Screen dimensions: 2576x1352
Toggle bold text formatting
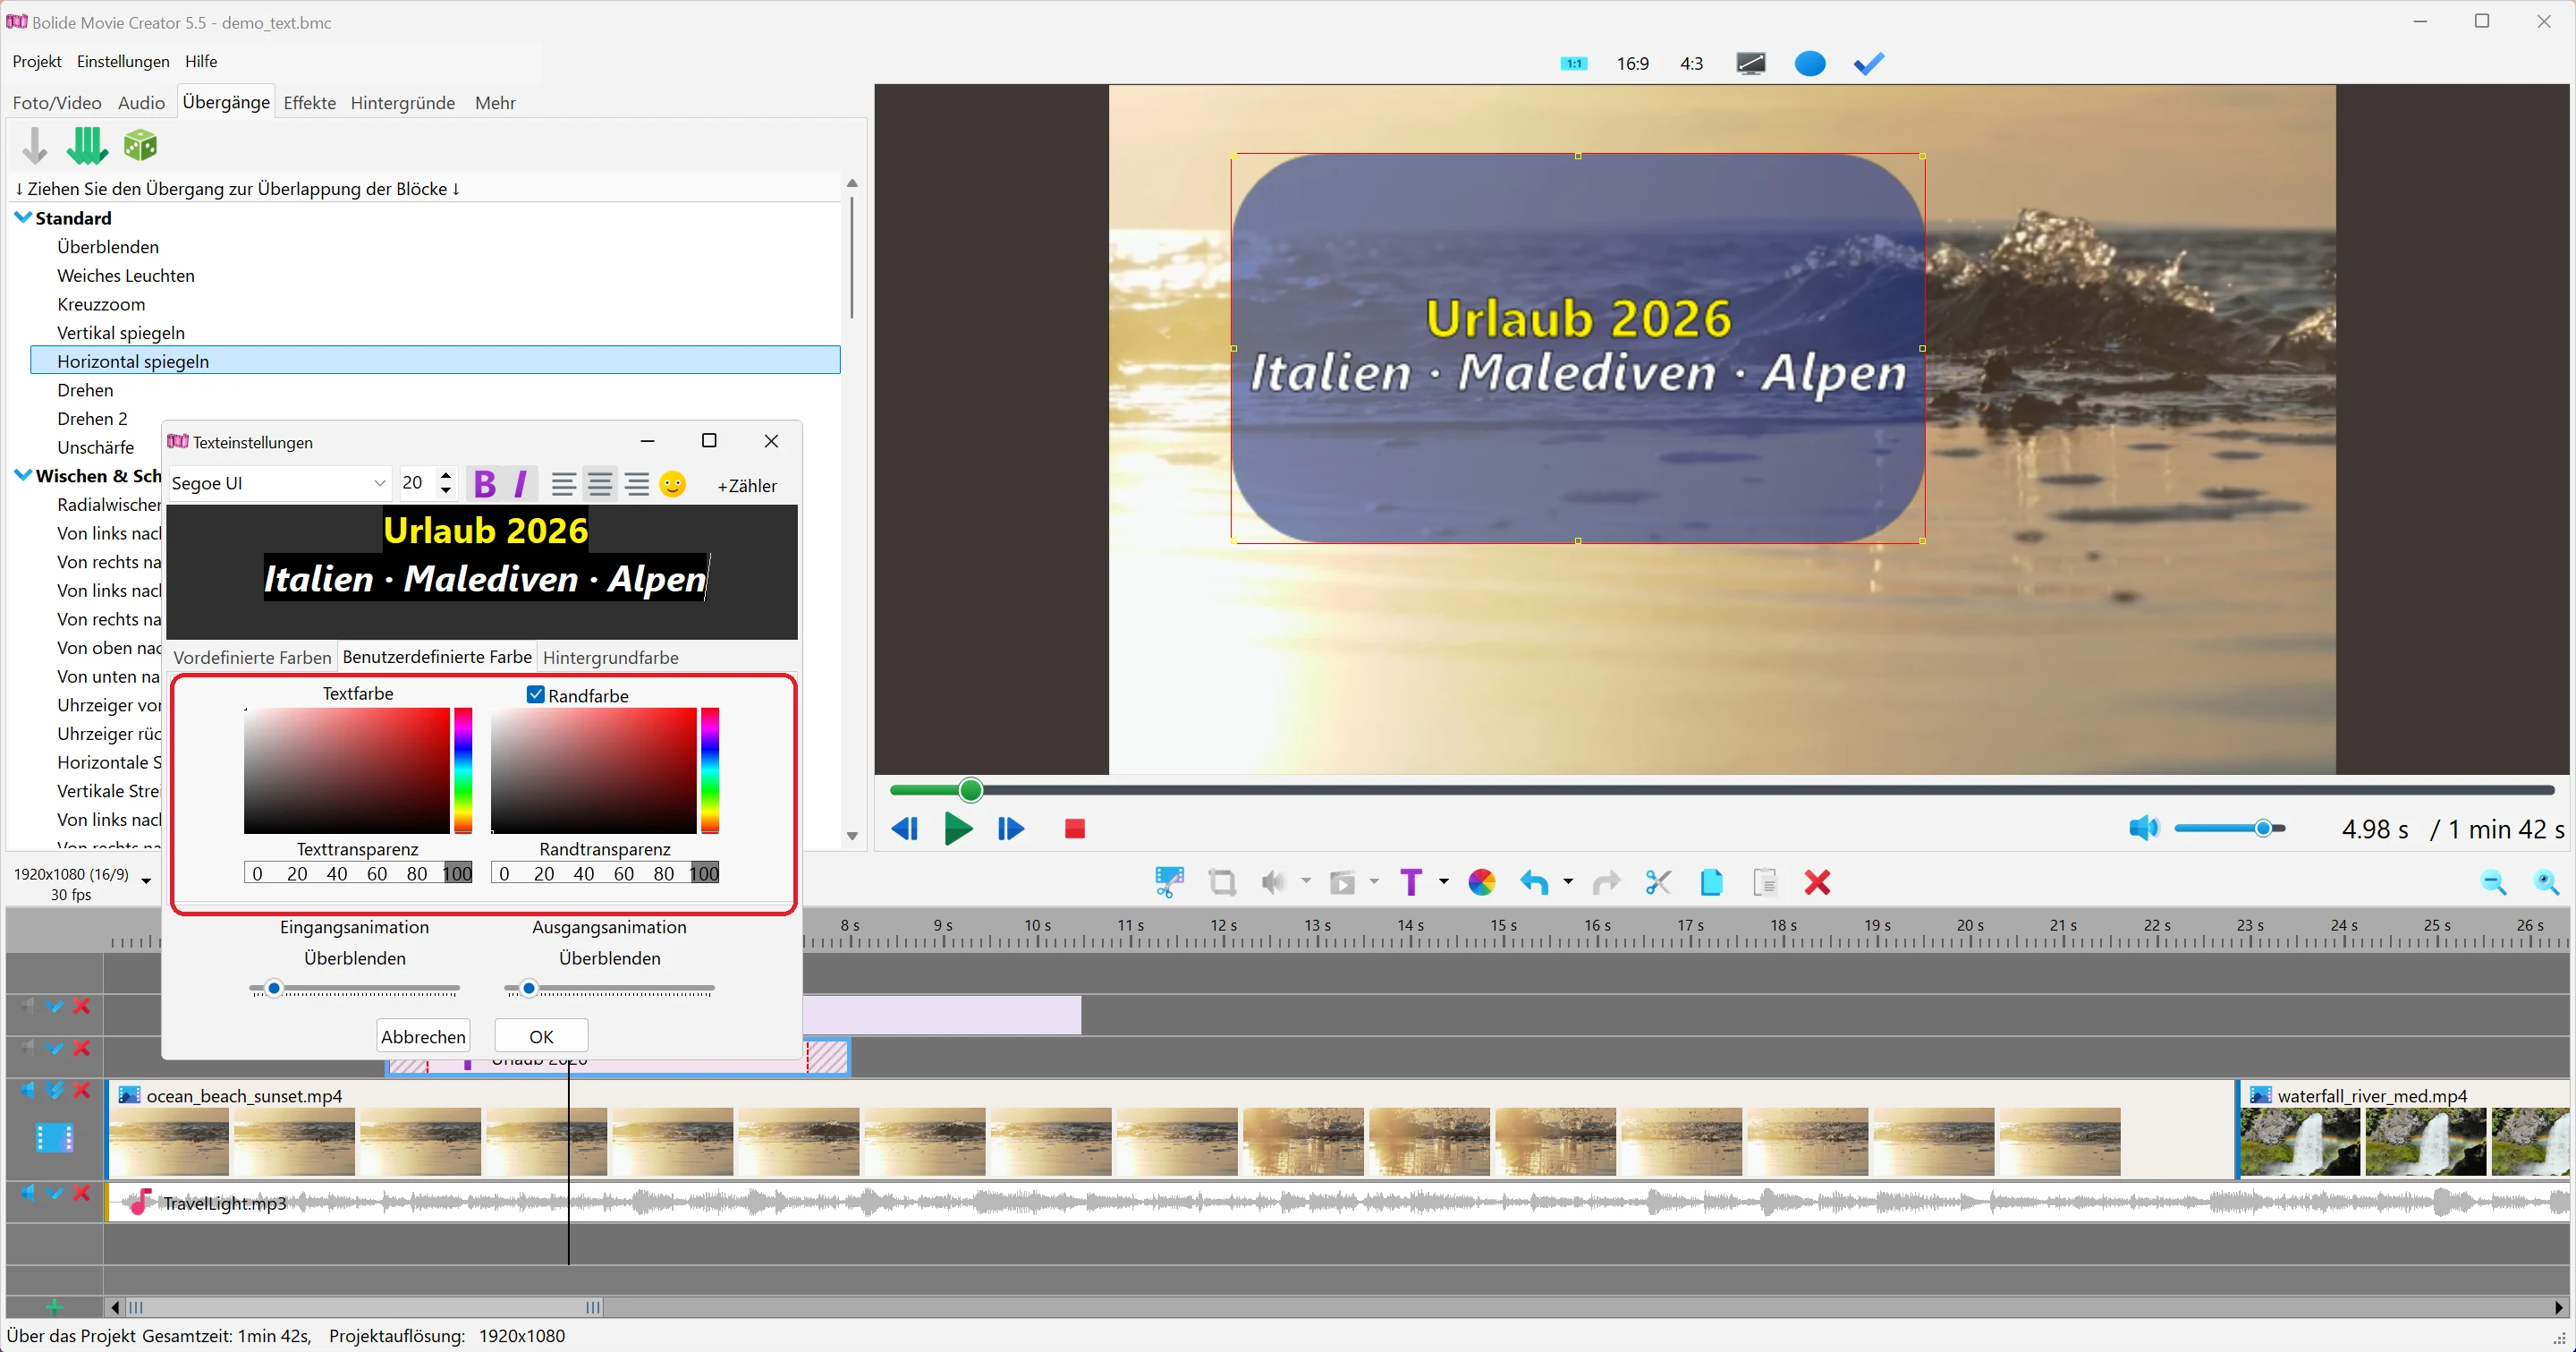click(x=485, y=484)
